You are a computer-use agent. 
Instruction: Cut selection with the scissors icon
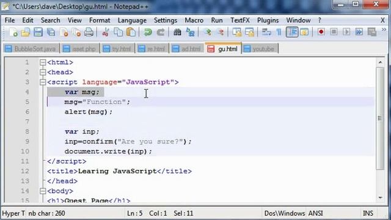pyautogui.click(x=106, y=32)
